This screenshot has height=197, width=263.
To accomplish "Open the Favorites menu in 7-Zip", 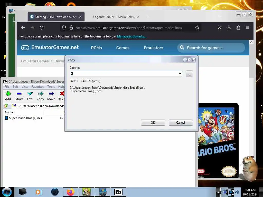I will pyautogui.click(x=37, y=87).
